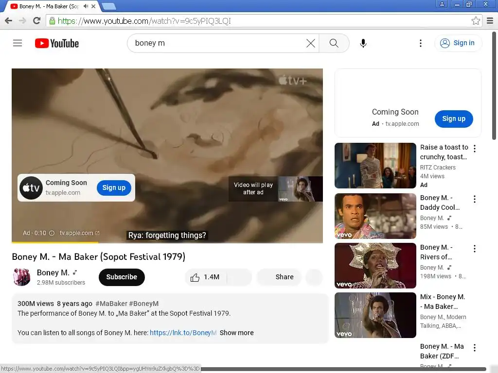This screenshot has width=498, height=373.
Task: Click the Subscribe button
Action: pyautogui.click(x=122, y=277)
